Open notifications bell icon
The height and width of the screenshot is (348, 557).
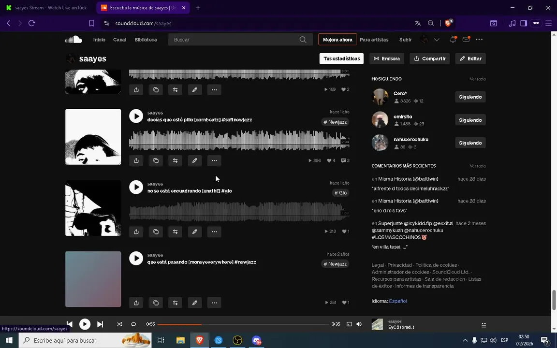coord(453,40)
